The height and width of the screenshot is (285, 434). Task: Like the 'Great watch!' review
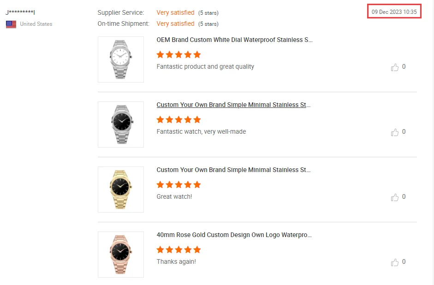(395, 197)
